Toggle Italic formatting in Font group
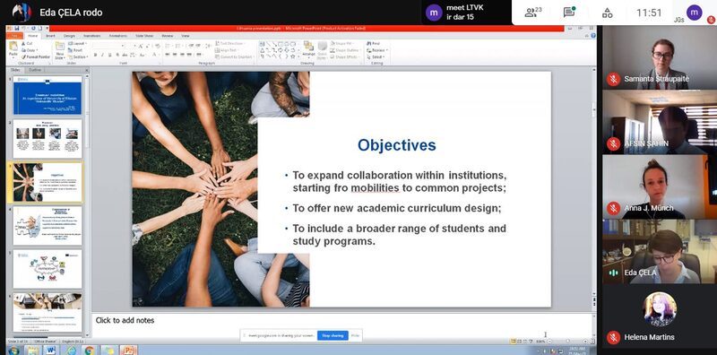 click(102, 55)
